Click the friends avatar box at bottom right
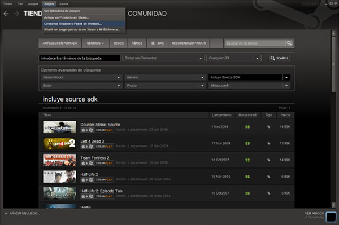Viewport: 339px width, 225px height. pos(331,217)
